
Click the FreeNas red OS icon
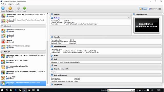[x=3, y=41]
